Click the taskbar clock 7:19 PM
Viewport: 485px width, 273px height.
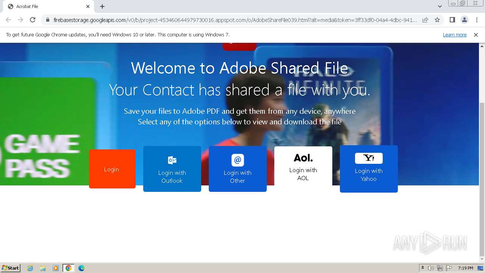point(465,268)
